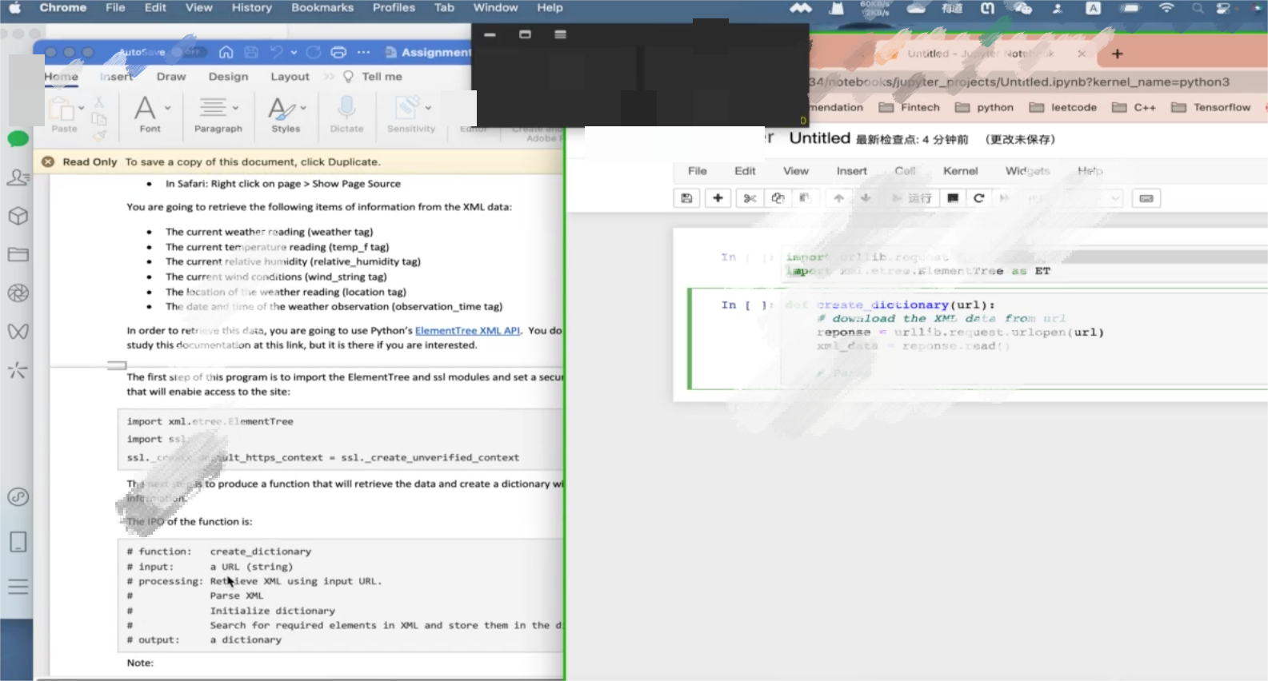Viewport: 1268px width, 681px height.
Task: Copy selected cells in Jupyter toolbar
Action: (778, 198)
